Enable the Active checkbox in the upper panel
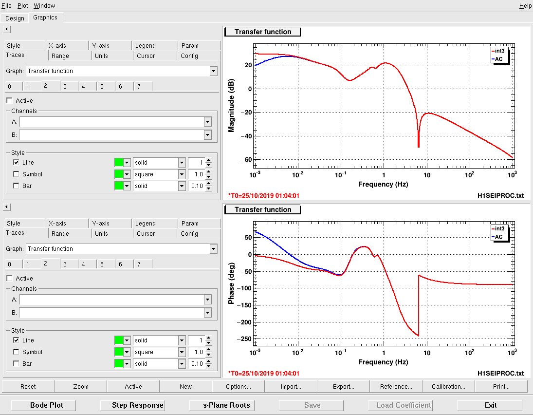 coord(10,101)
